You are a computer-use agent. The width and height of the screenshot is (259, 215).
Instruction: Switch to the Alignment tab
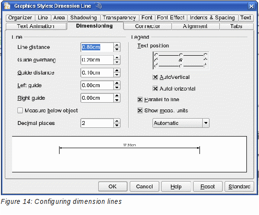coord(195,26)
